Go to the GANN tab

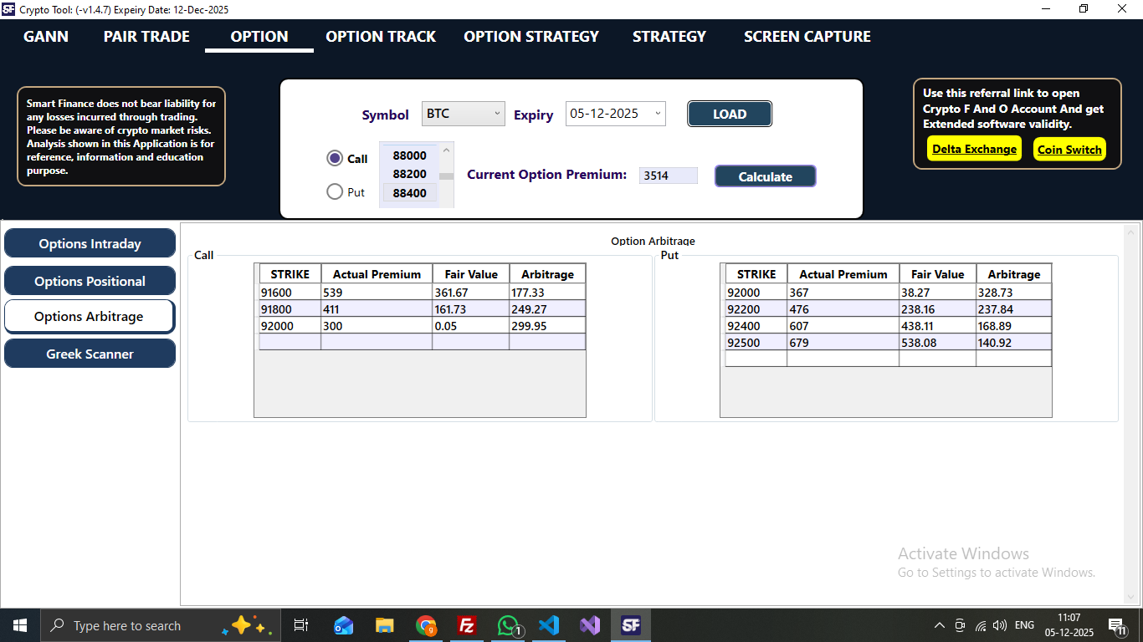(46, 36)
